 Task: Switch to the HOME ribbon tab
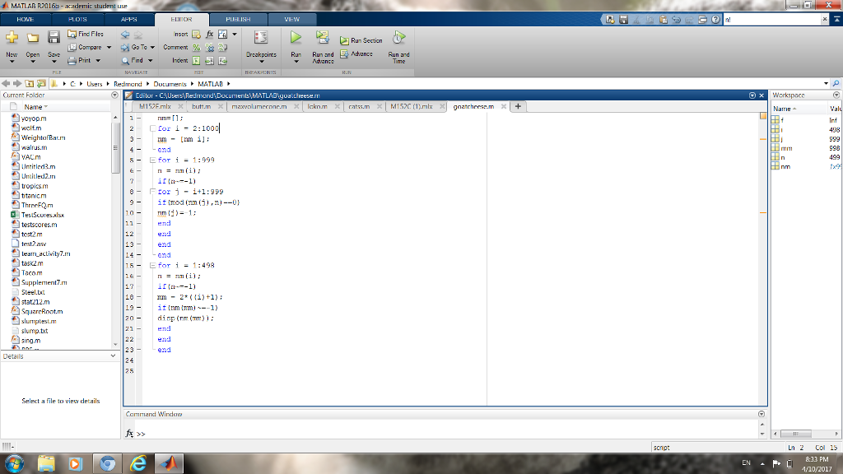[26, 20]
